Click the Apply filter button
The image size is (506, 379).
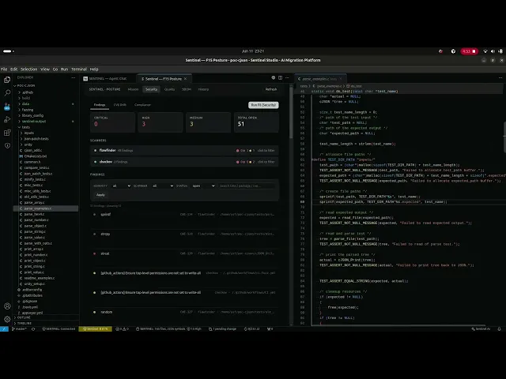[x=100, y=195]
